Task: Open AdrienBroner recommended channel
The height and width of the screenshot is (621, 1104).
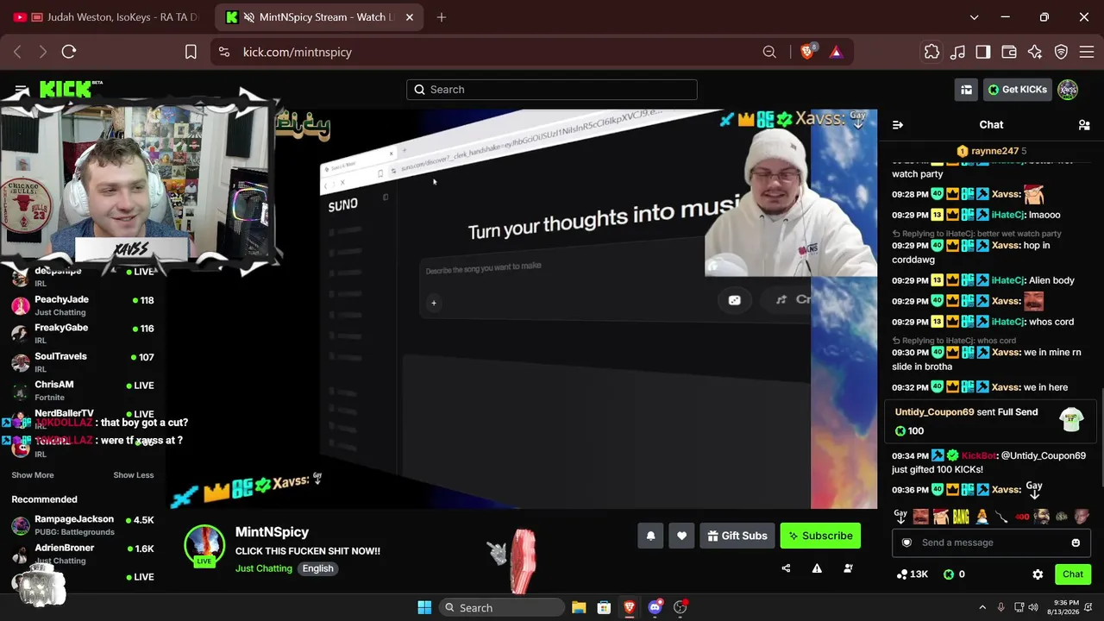Action: point(83,554)
